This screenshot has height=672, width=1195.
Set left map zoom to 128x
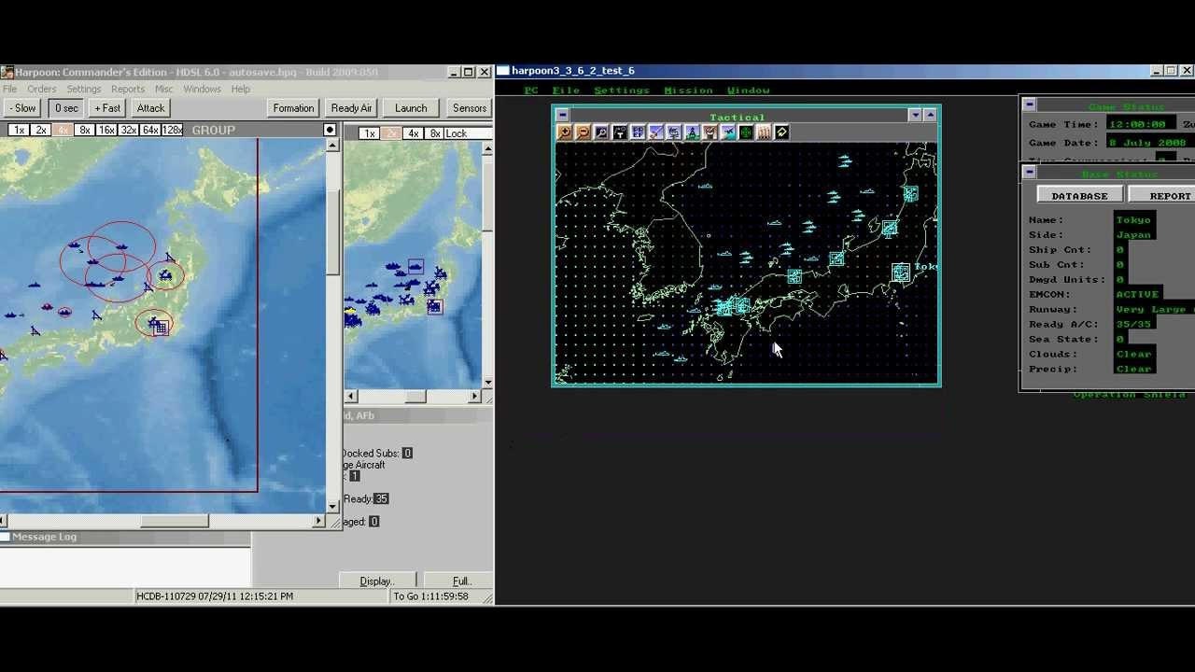pos(173,130)
